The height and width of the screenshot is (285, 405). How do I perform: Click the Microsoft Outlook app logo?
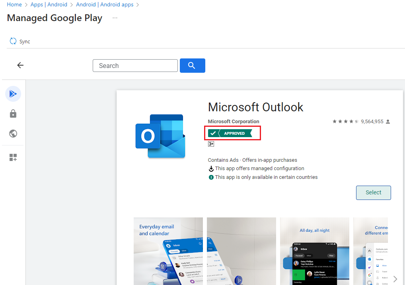point(160,136)
